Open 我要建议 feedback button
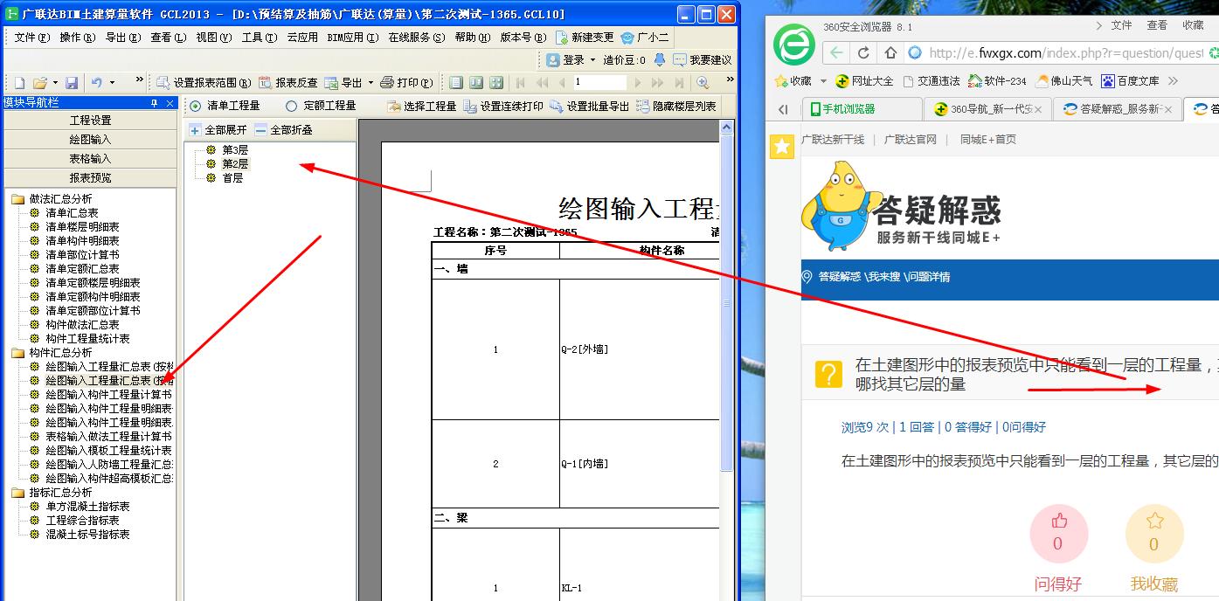 pos(702,60)
